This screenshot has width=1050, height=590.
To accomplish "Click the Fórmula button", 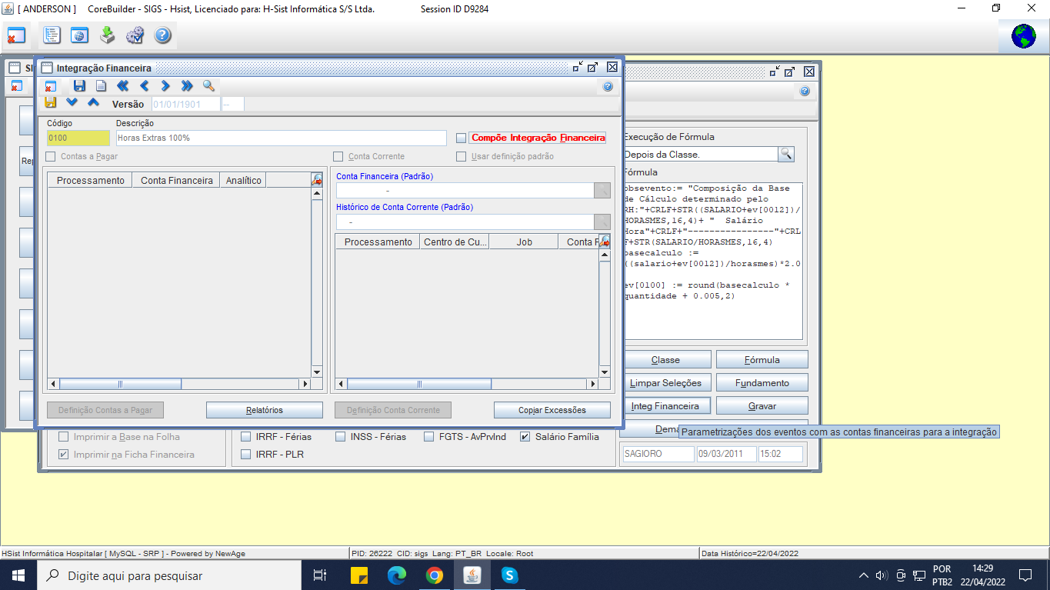I will pyautogui.click(x=762, y=359).
